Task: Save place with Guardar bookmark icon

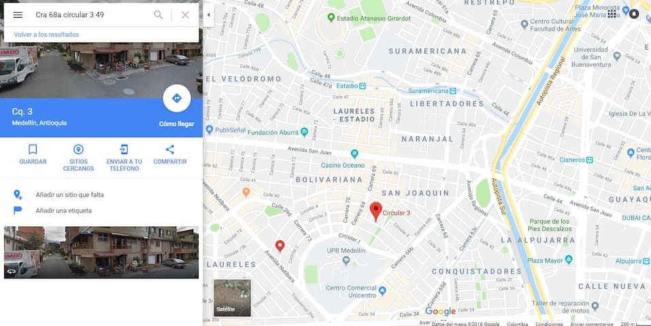Action: pos(33,149)
